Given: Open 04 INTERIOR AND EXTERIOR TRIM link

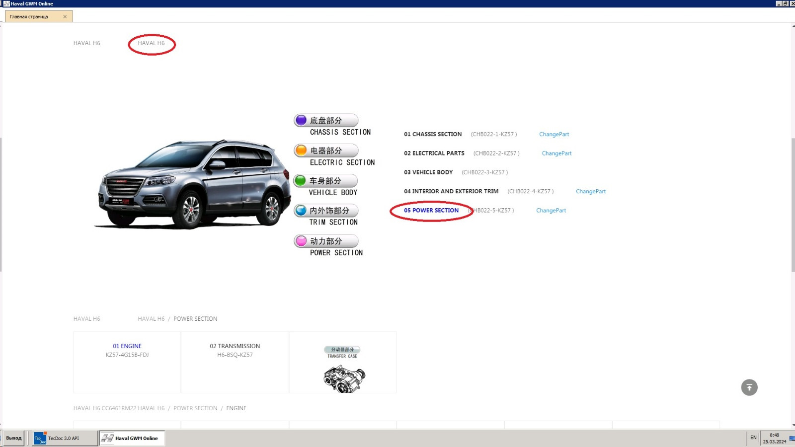Looking at the screenshot, I should tap(451, 191).
